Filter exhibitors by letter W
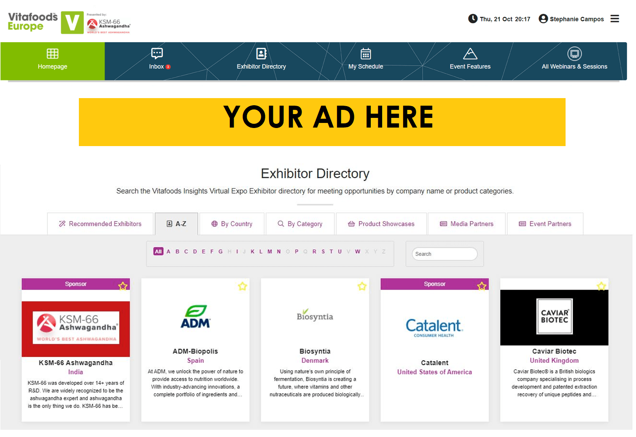This screenshot has height=437, width=636. (357, 251)
